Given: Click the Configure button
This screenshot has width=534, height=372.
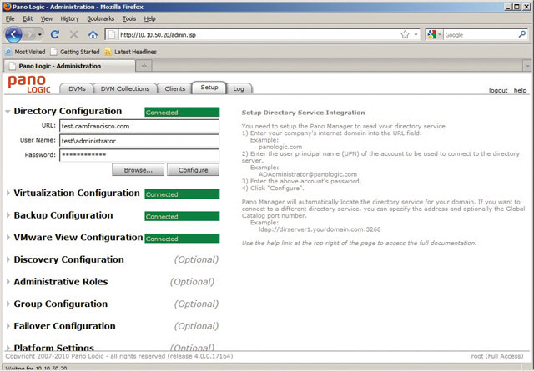Looking at the screenshot, I should (x=193, y=170).
